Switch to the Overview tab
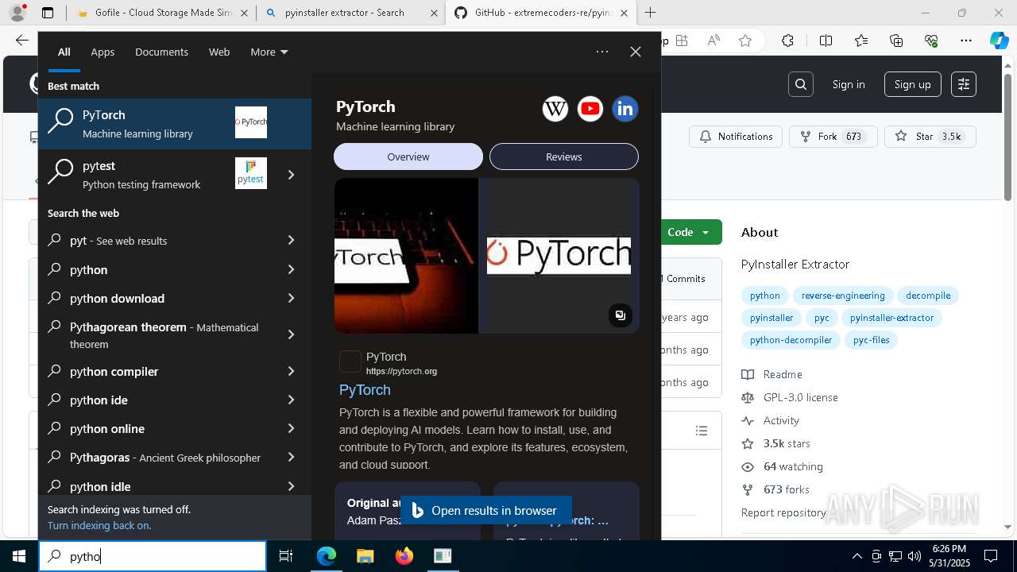This screenshot has height=572, width=1017. [x=408, y=157]
